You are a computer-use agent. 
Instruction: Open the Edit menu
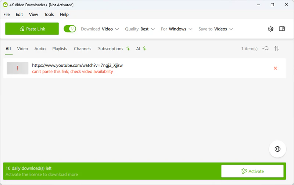[19, 14]
